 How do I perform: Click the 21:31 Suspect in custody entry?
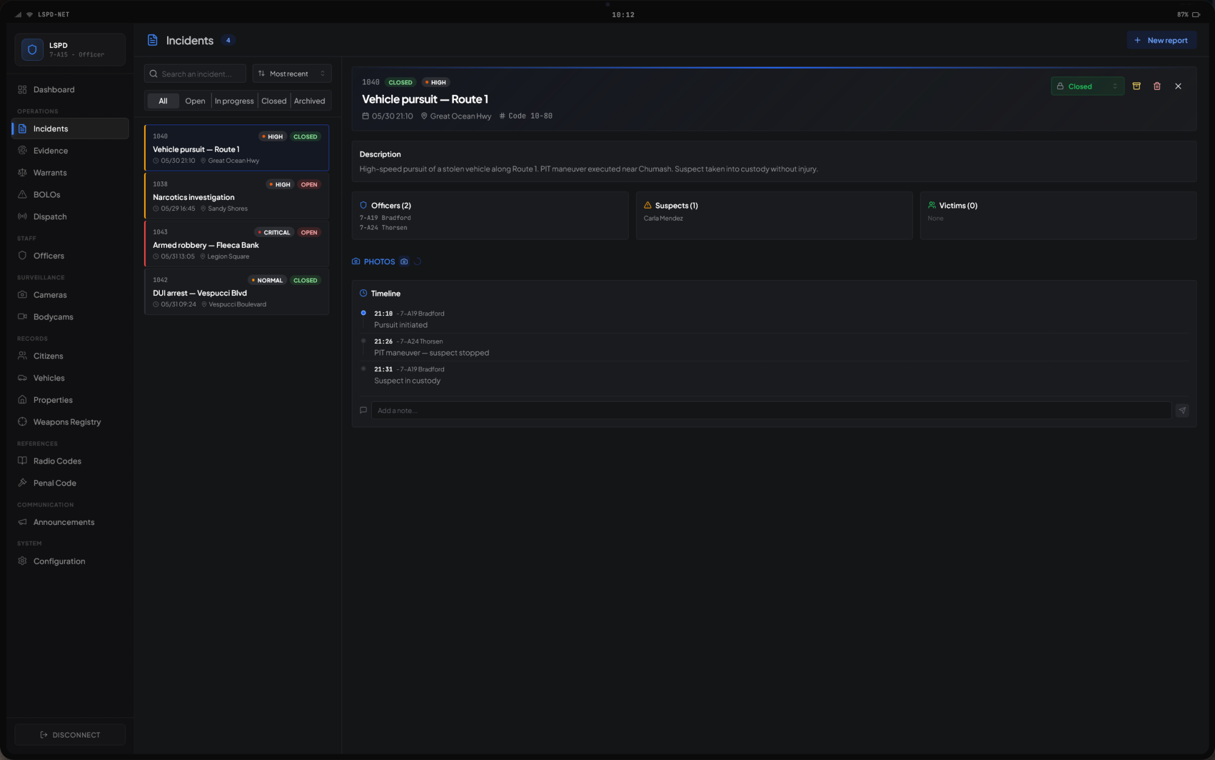[x=774, y=375]
